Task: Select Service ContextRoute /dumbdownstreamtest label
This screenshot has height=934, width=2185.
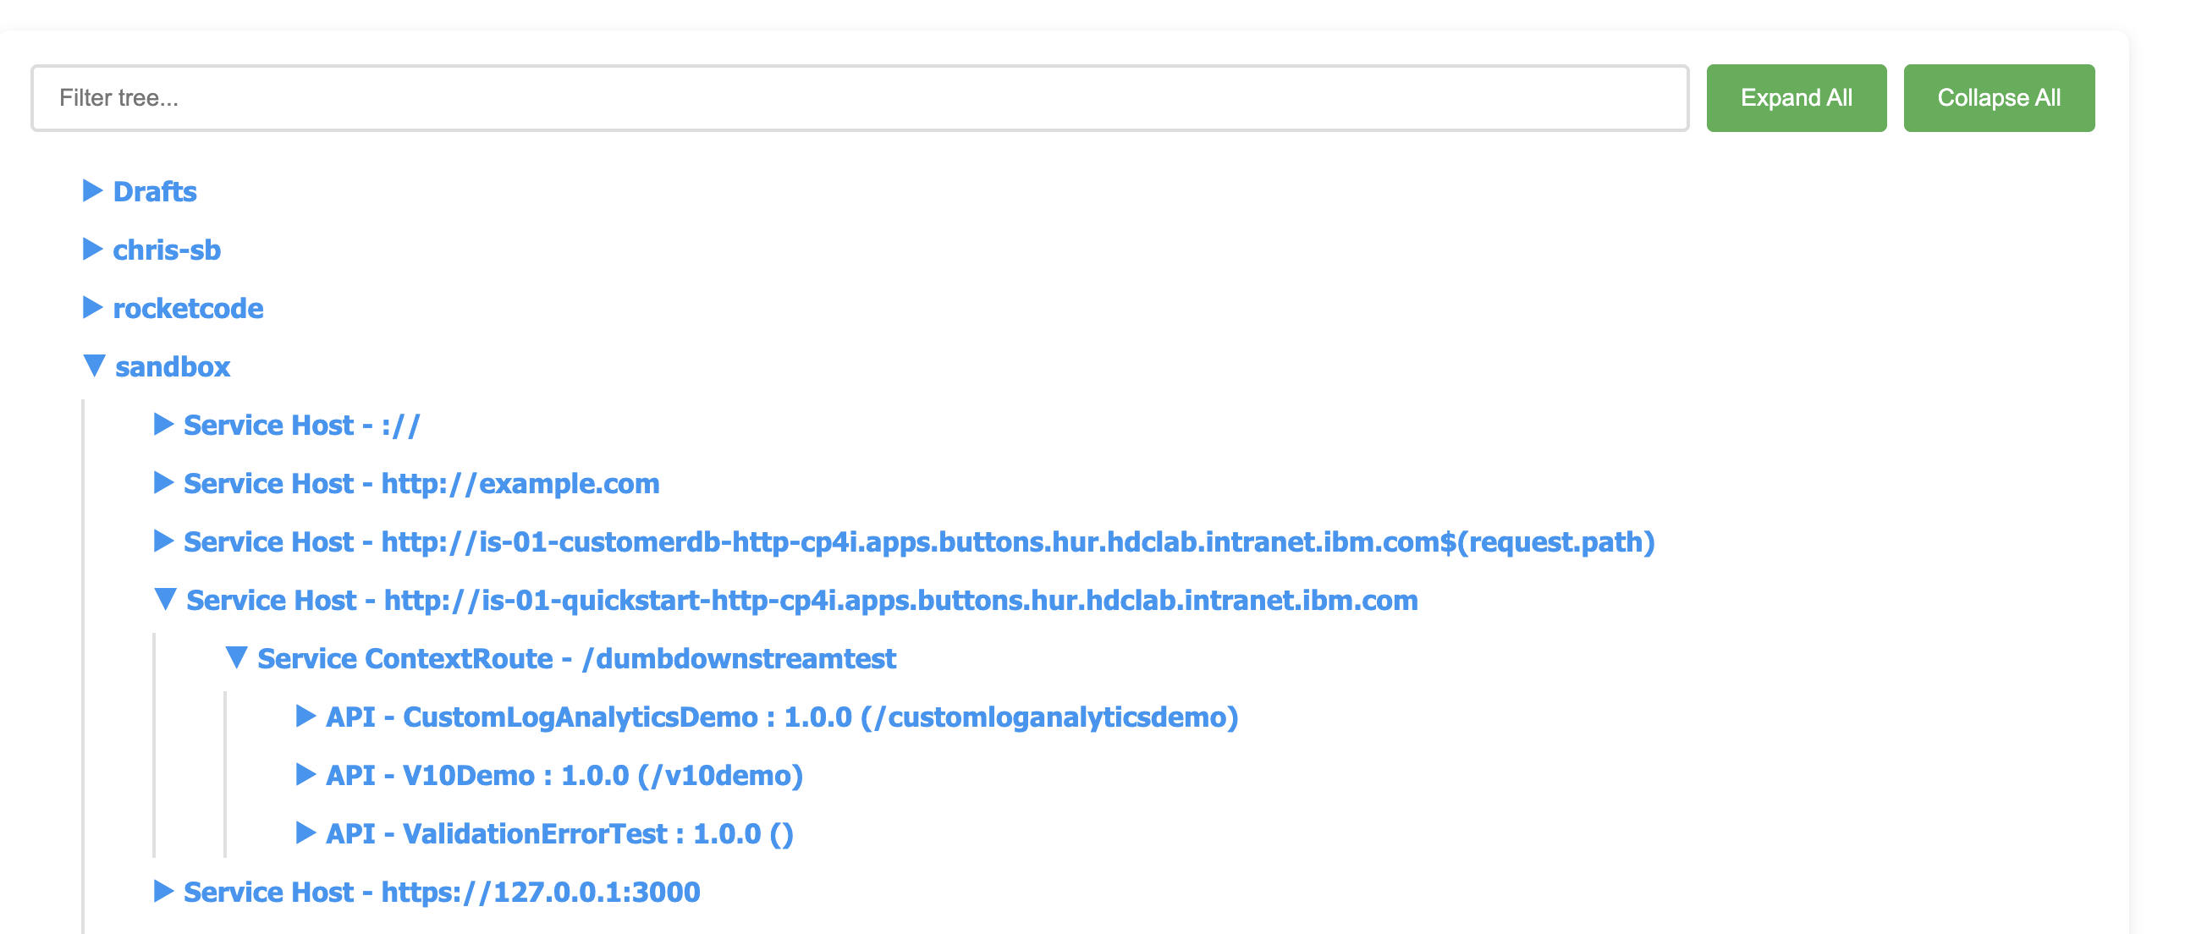Action: click(576, 659)
